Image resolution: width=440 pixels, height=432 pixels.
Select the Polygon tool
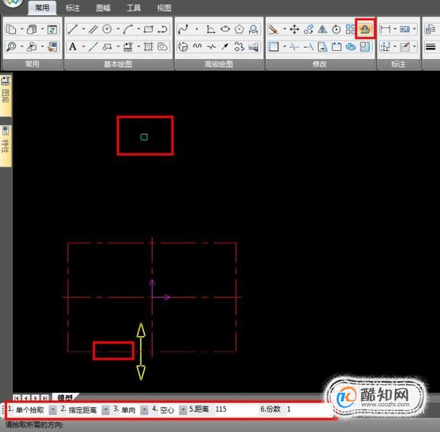click(239, 29)
